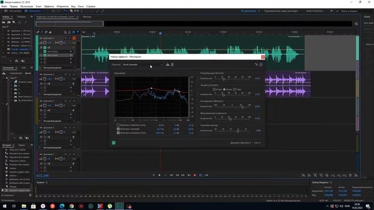
Task: Open Google Chrome from the taskbar
Action: 71,206
